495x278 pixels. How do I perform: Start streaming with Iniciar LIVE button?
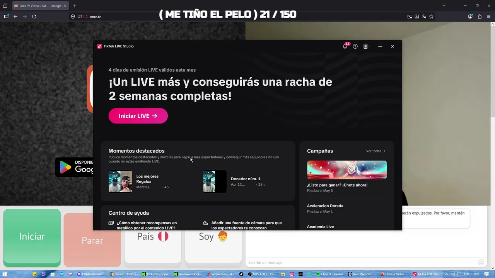[138, 116]
